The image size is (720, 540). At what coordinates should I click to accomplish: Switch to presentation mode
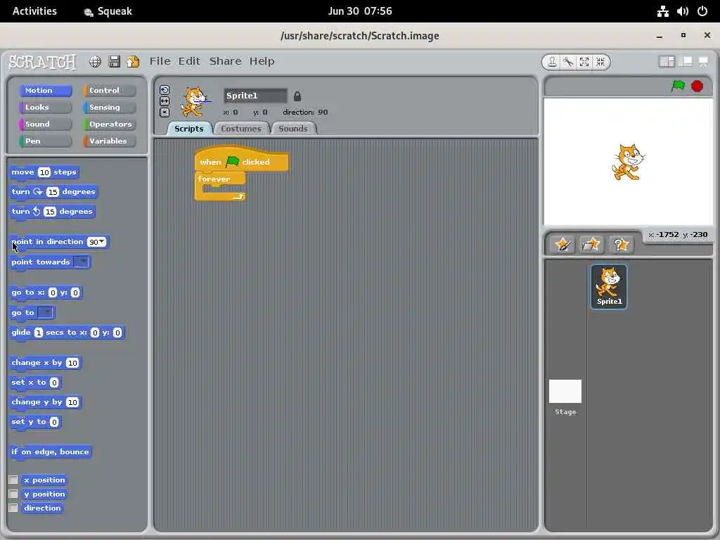pos(703,62)
